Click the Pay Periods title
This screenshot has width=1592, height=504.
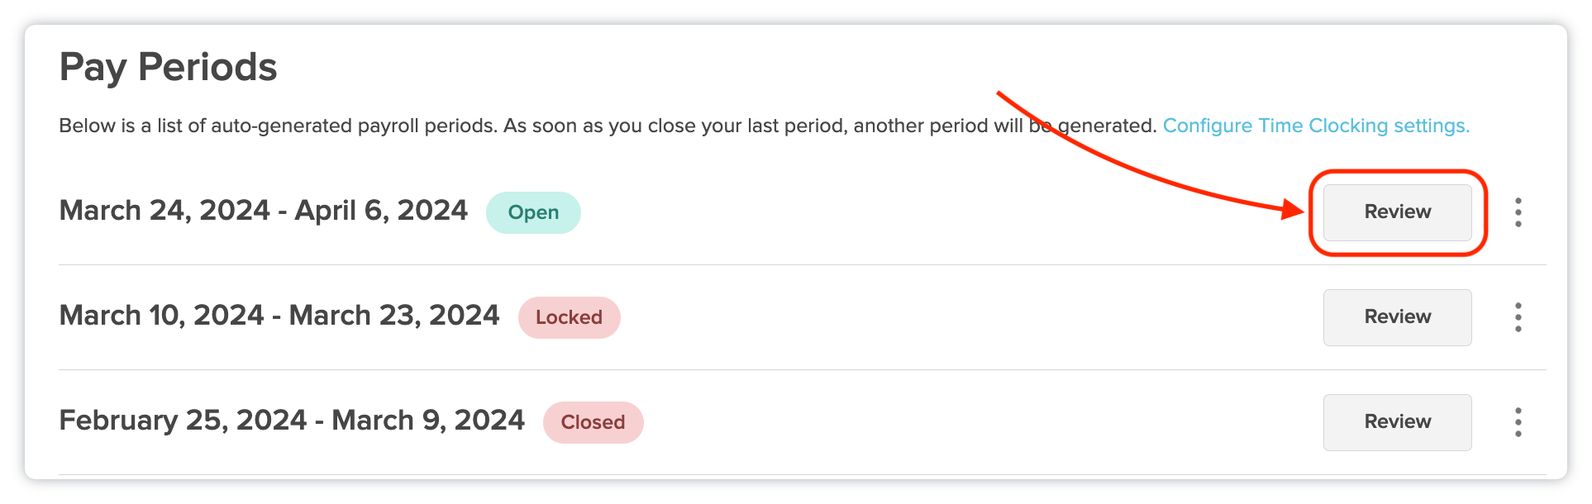[x=168, y=67]
